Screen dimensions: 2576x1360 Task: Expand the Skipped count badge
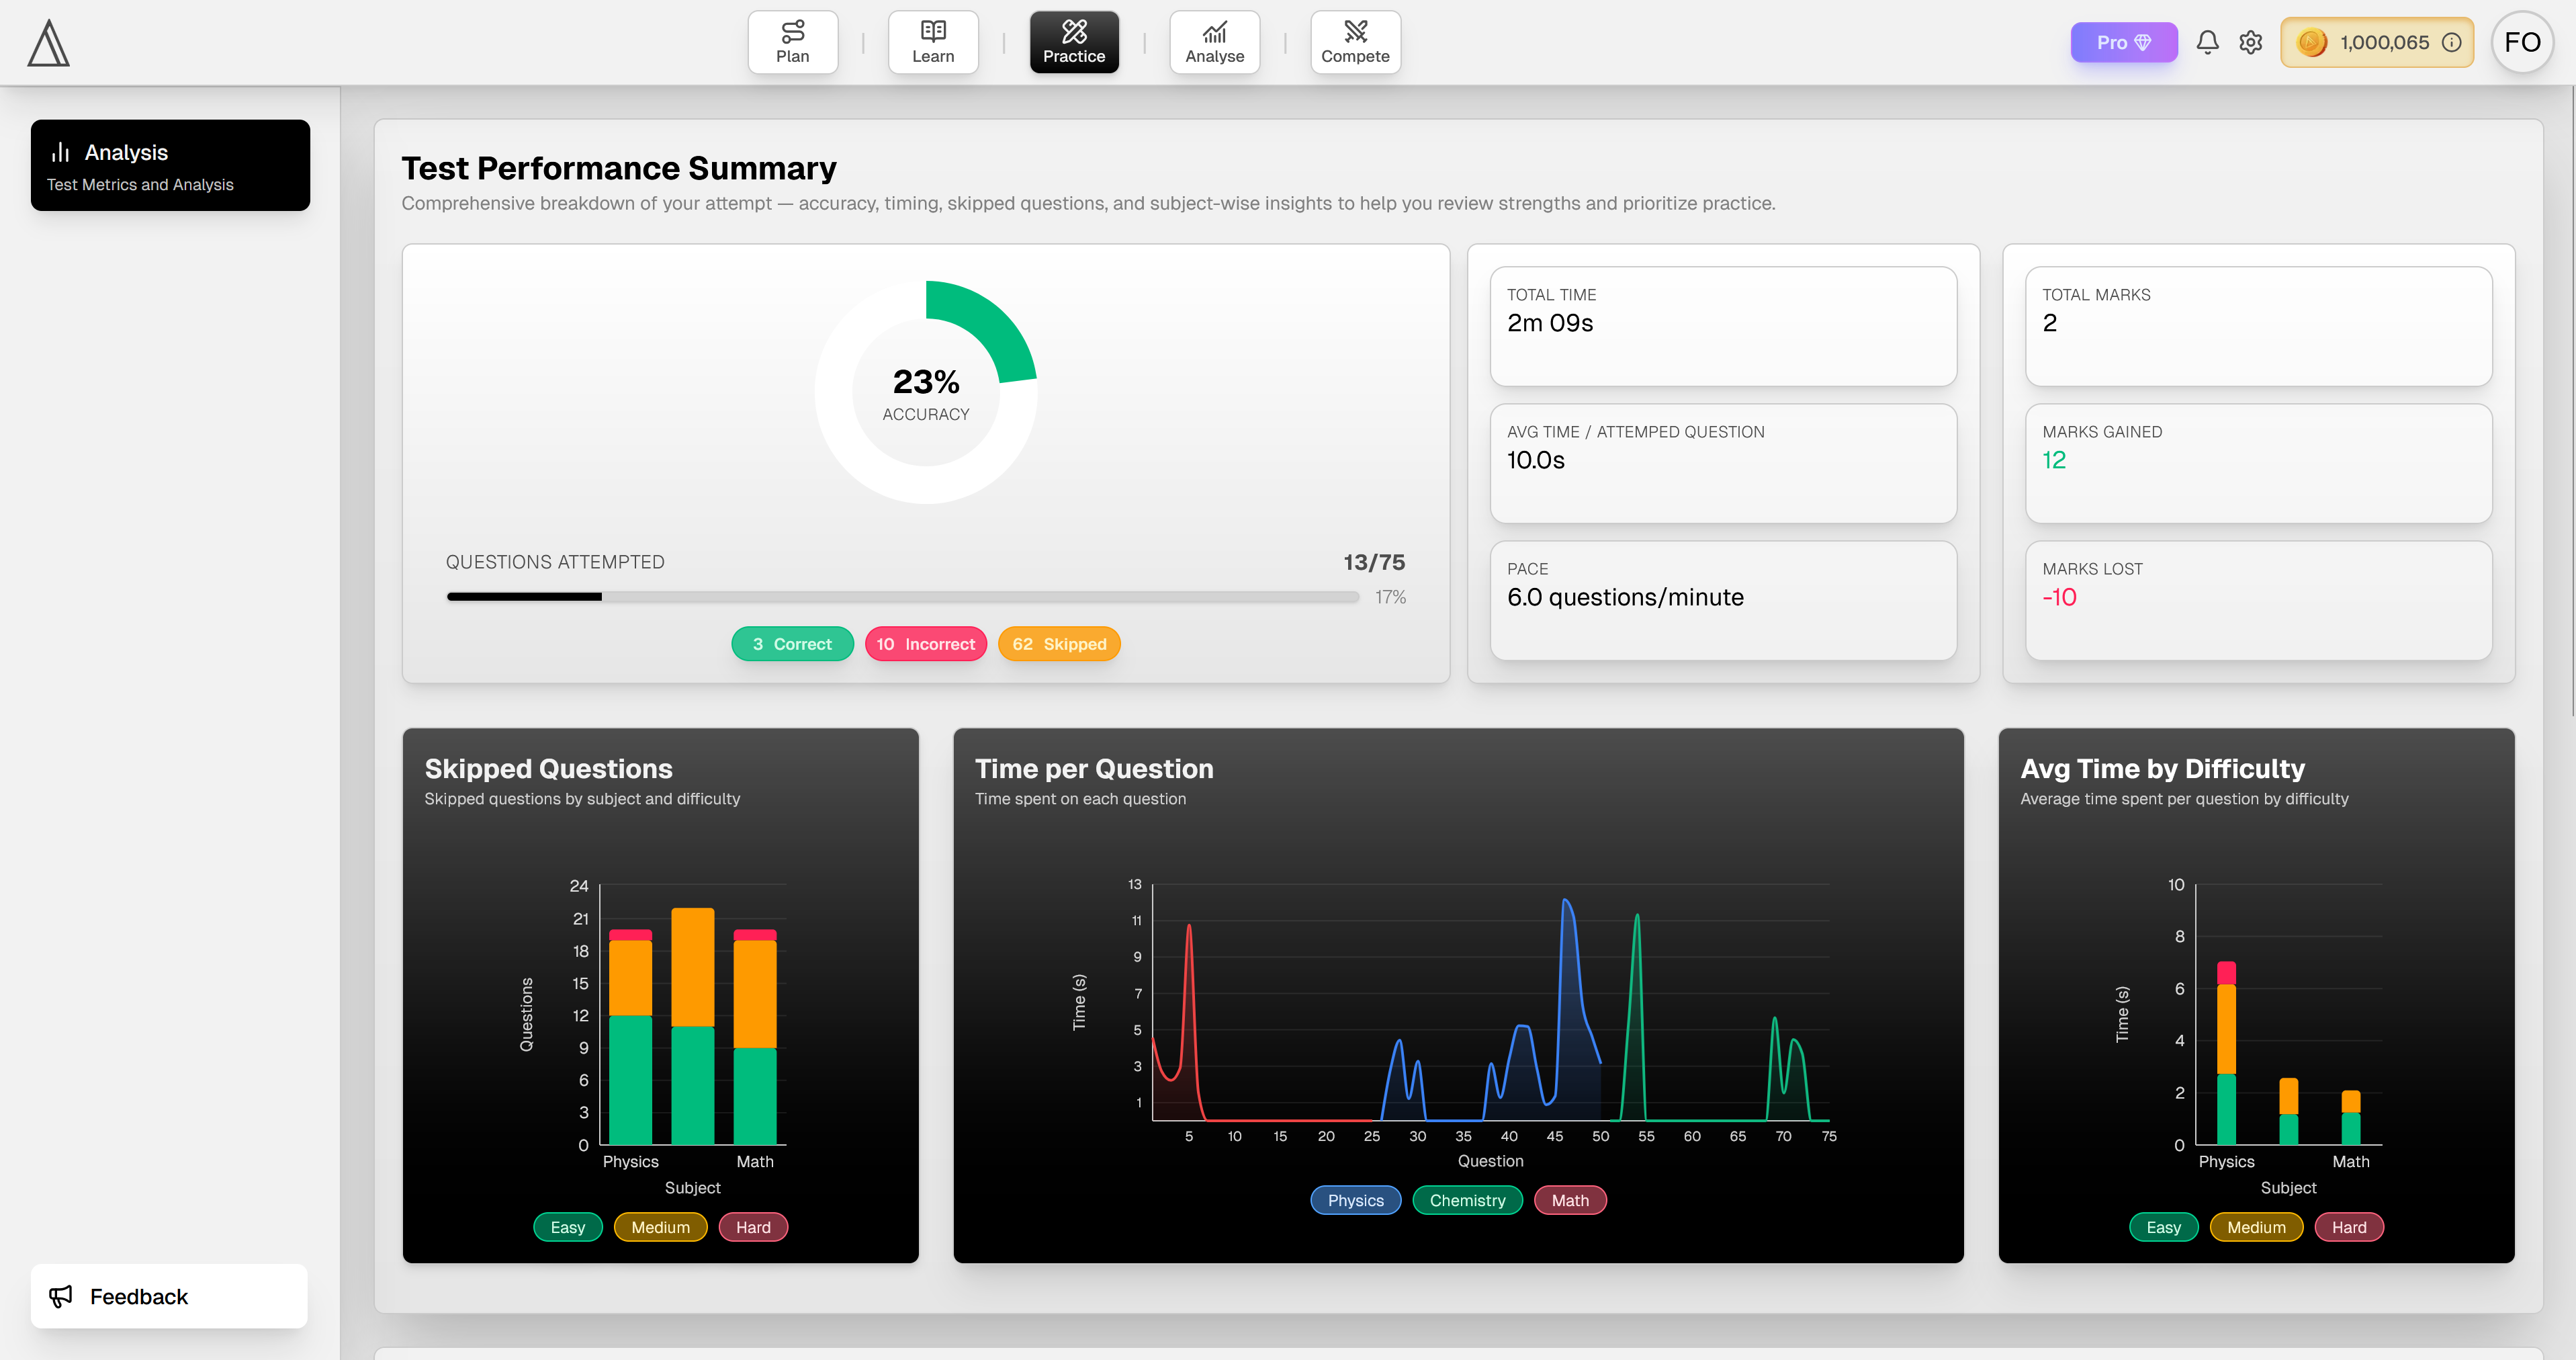pos(1058,644)
